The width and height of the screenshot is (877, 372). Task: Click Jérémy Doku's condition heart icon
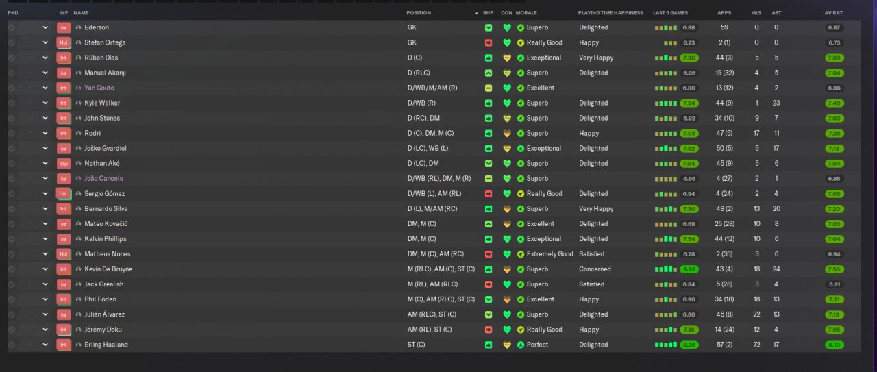tap(507, 330)
